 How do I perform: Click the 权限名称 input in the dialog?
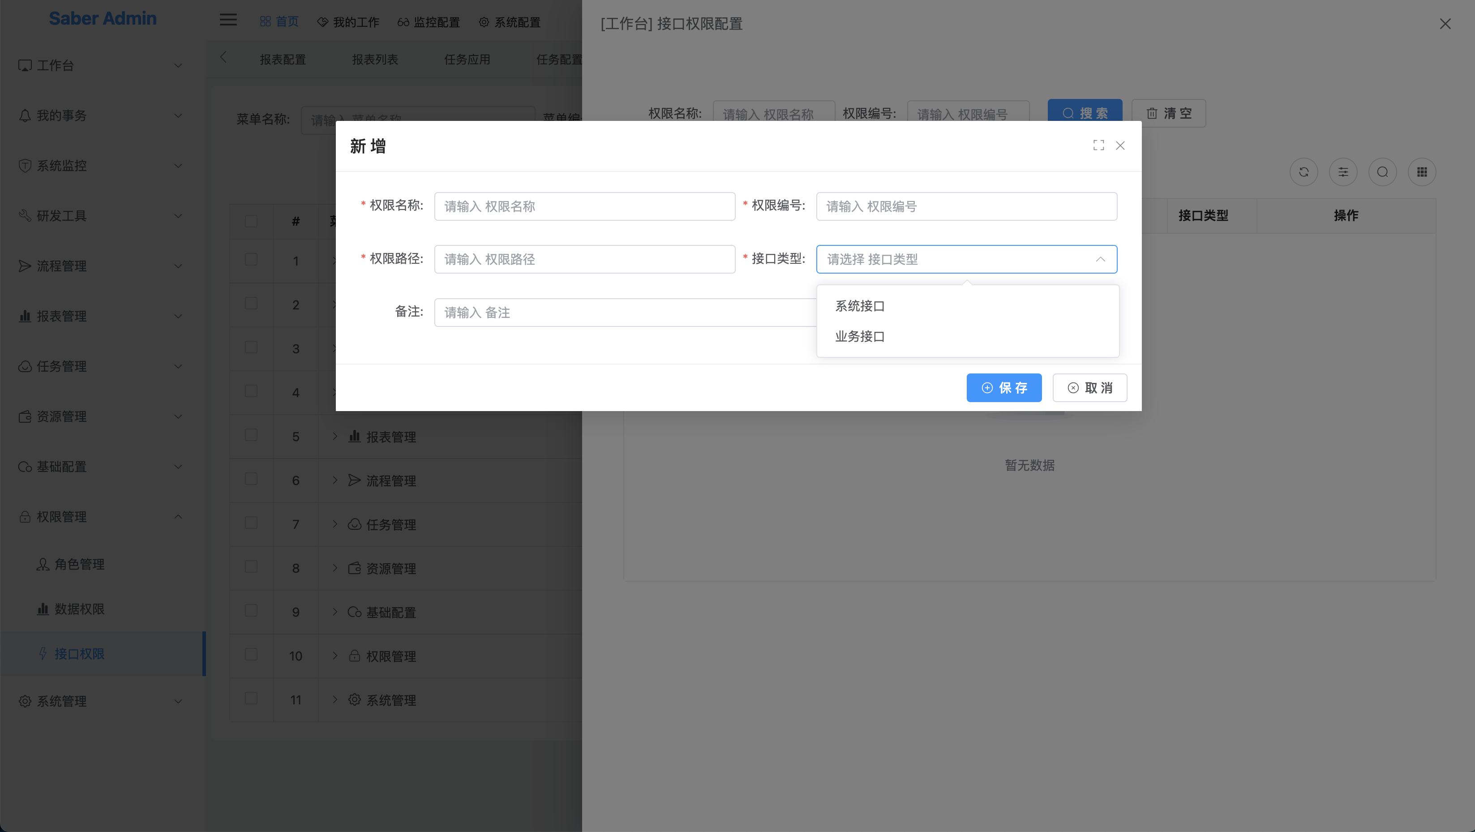tap(585, 206)
